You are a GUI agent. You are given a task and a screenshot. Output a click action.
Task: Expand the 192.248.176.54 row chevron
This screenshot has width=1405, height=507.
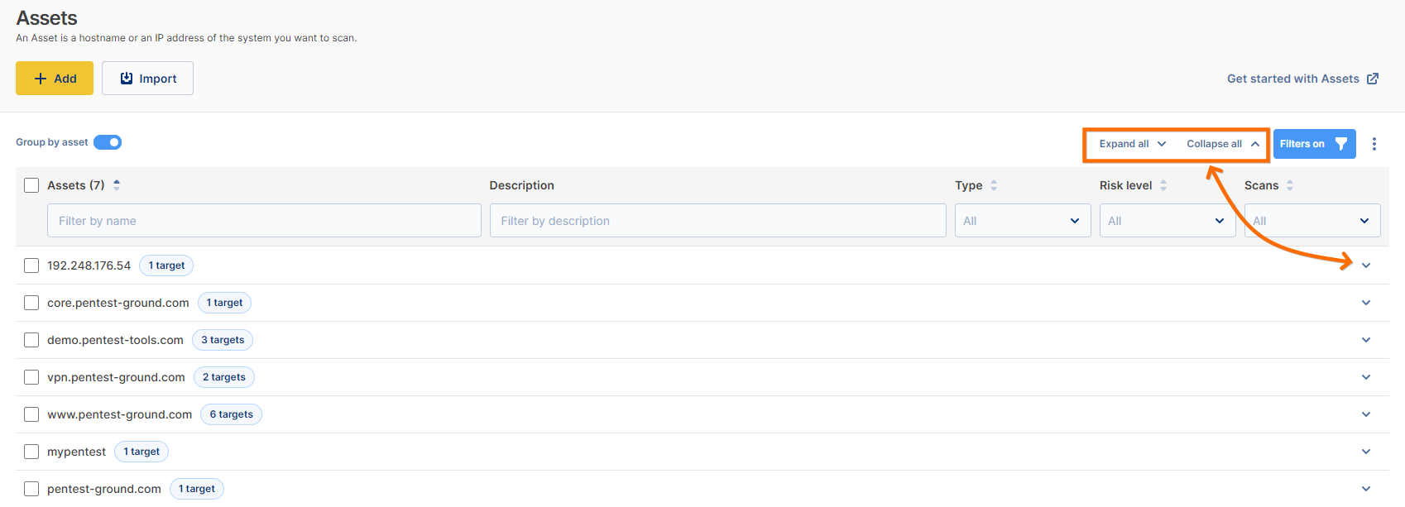[1366, 265]
